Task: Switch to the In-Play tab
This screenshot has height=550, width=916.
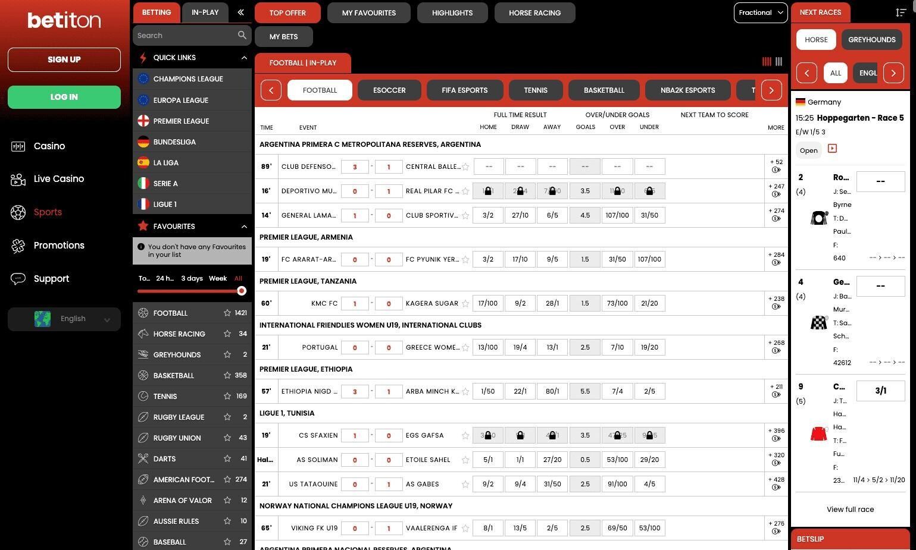Action: (x=205, y=12)
